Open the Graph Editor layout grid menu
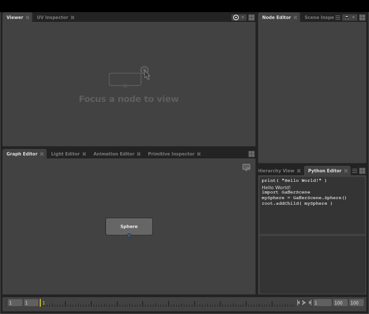 [x=251, y=154]
